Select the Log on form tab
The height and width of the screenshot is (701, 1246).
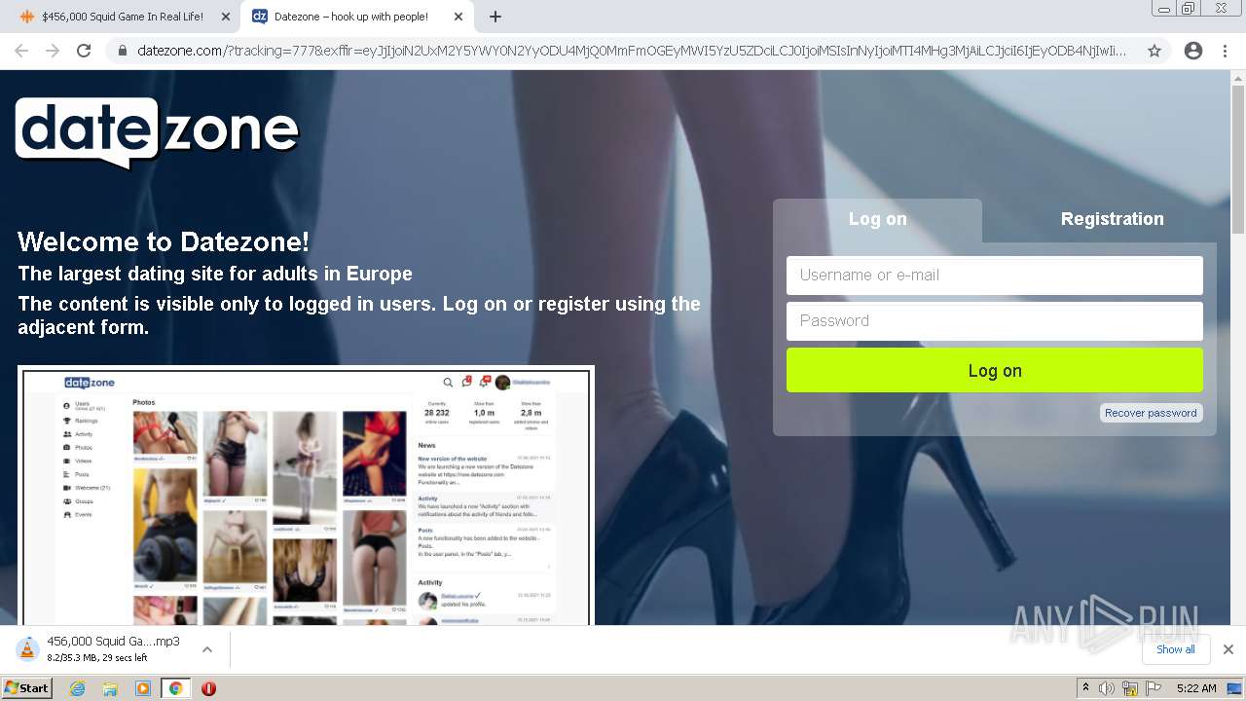(877, 219)
